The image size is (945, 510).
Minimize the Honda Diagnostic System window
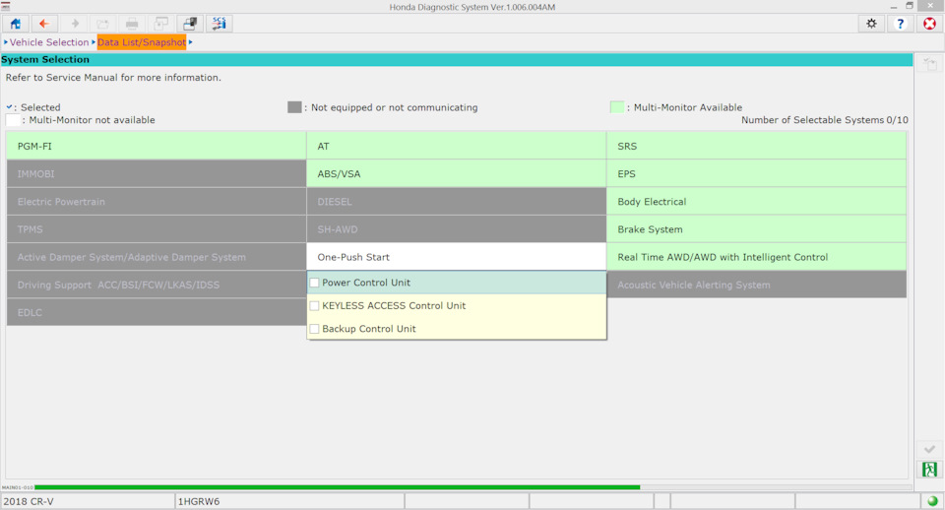point(894,7)
